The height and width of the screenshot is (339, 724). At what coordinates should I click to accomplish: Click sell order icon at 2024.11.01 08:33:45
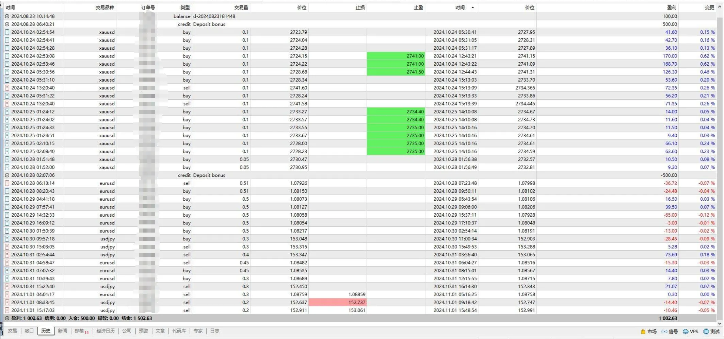pyautogui.click(x=7, y=302)
